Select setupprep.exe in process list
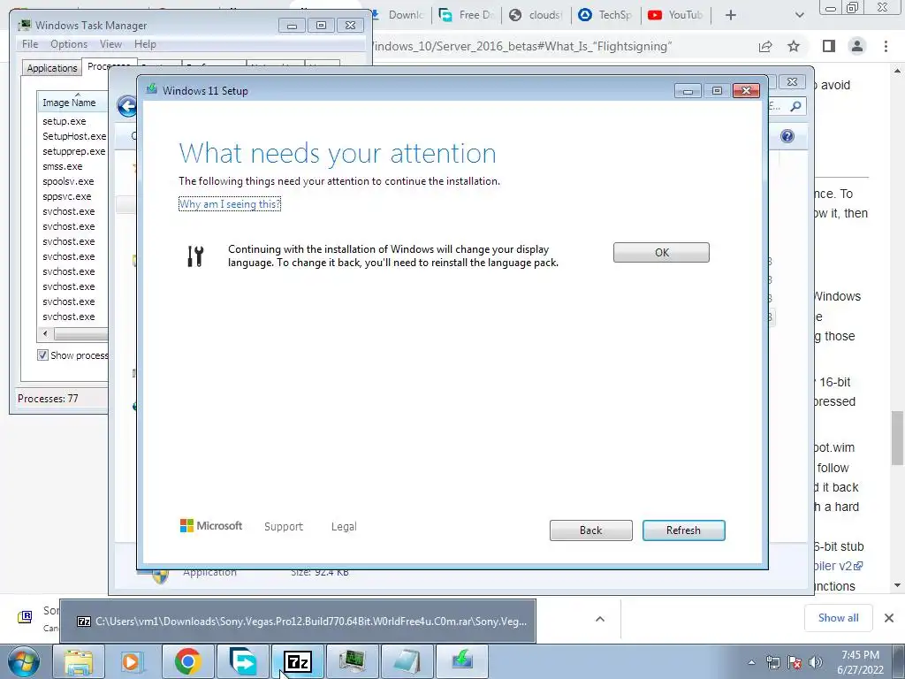 tap(73, 151)
